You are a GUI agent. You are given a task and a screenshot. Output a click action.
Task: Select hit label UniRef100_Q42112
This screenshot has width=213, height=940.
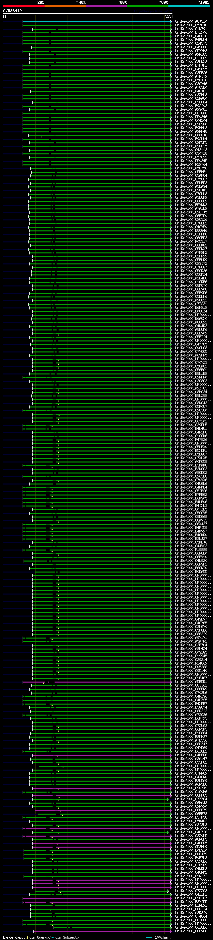point(191,150)
